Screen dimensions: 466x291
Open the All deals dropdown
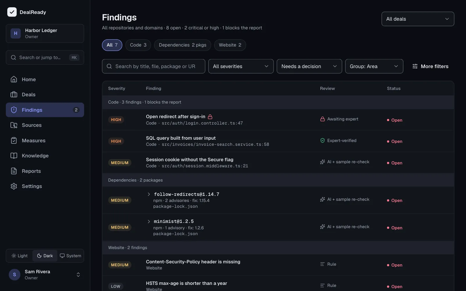coord(418,19)
